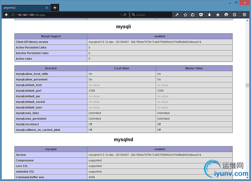
Task: Open site information icon in address bar
Action: tap(13, 15)
